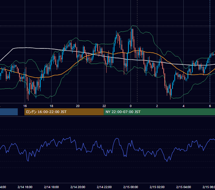The width and height of the screenshot is (215, 190).
Task: Select the blue session bar left of ロンドン
Action: 9,112
